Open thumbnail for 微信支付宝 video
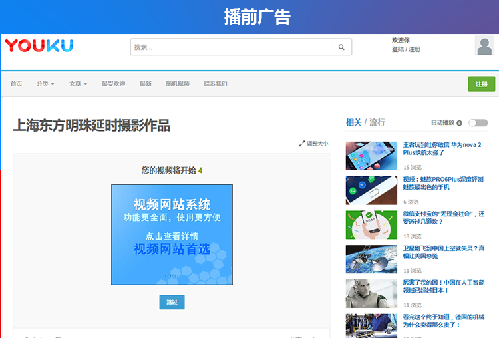Image resolution: width=499 pixels, height=338 pixels. [x=371, y=225]
